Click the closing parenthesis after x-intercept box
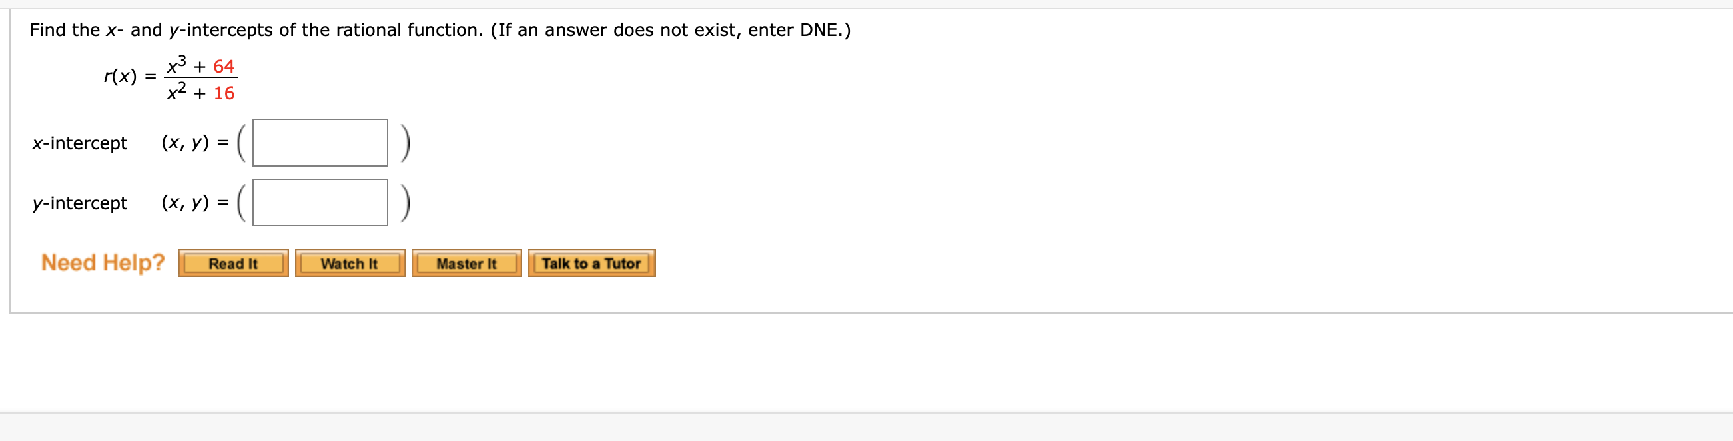Screen dimensions: 1733x441 (405, 143)
